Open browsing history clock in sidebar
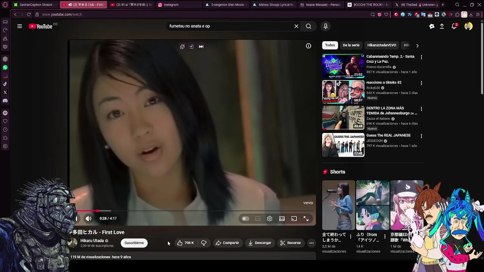484x272 pixels. (5, 130)
